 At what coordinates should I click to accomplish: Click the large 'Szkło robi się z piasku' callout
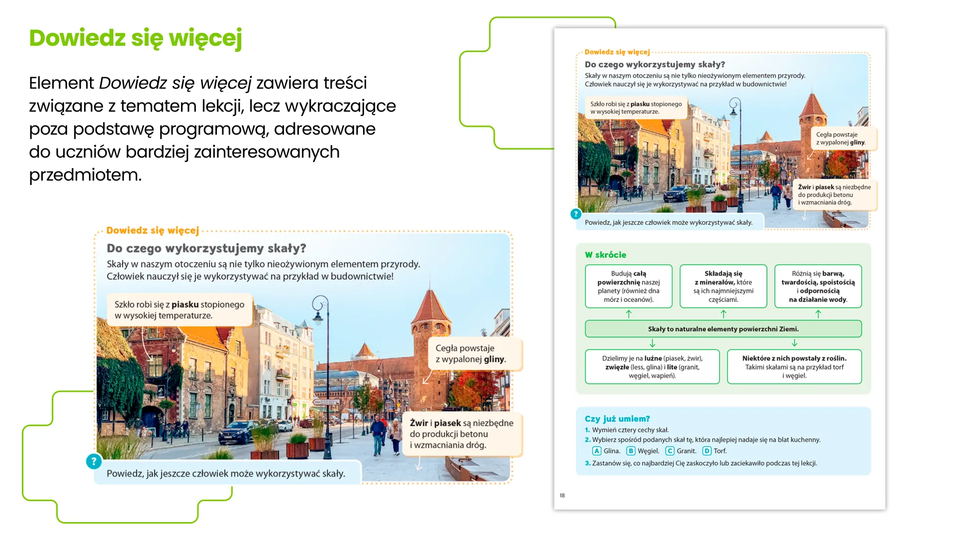(179, 310)
